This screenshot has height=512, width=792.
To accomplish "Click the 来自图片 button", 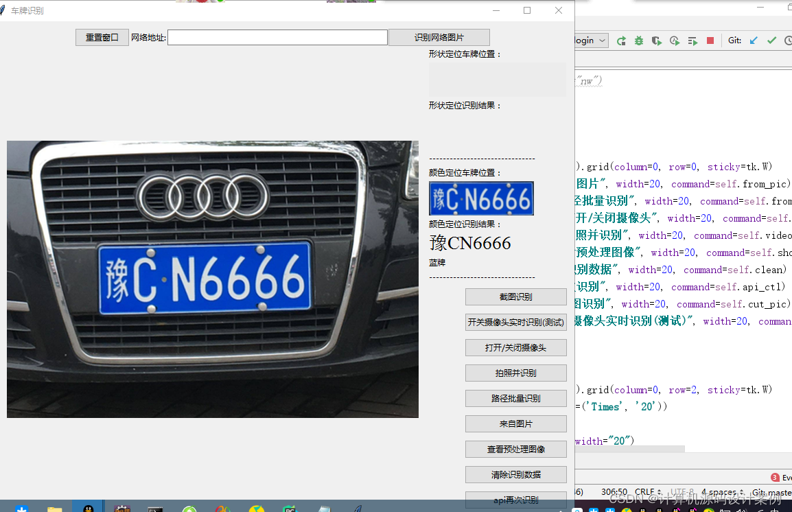I will 515,423.
